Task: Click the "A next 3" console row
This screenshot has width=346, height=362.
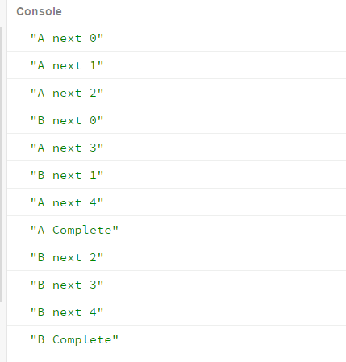Action: (177, 148)
